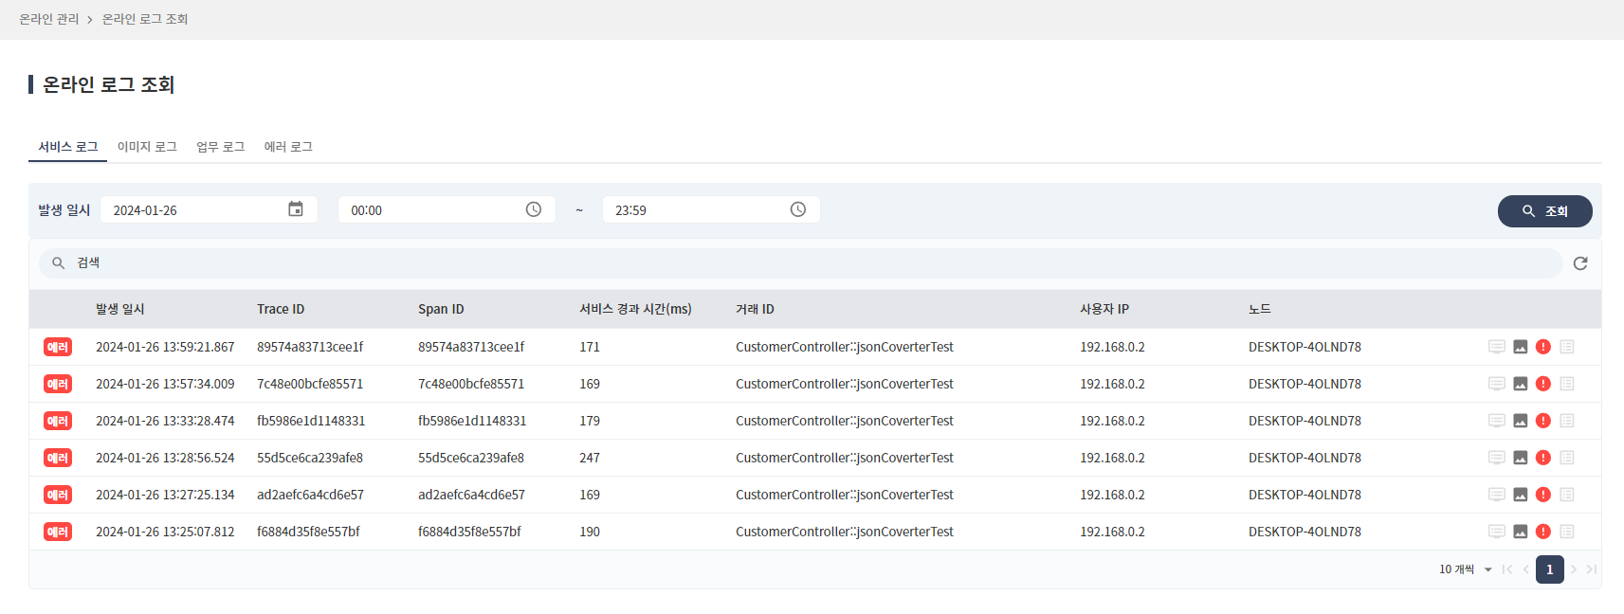The image size is (1624, 614).
Task: Open error detail for the 13:28:56.524 row
Action: point(1543,458)
